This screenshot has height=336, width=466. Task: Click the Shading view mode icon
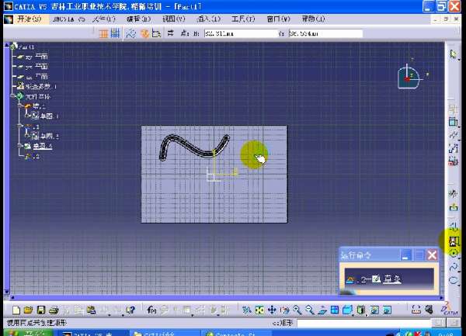click(x=361, y=310)
